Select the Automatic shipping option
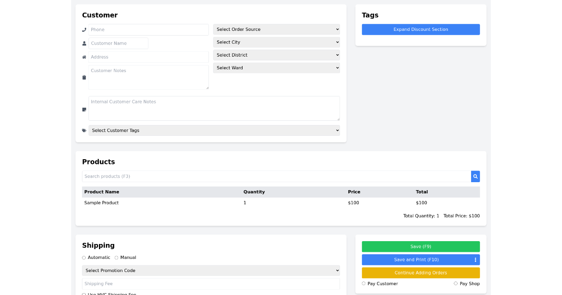Screen dimensions: 562x295 83,257
